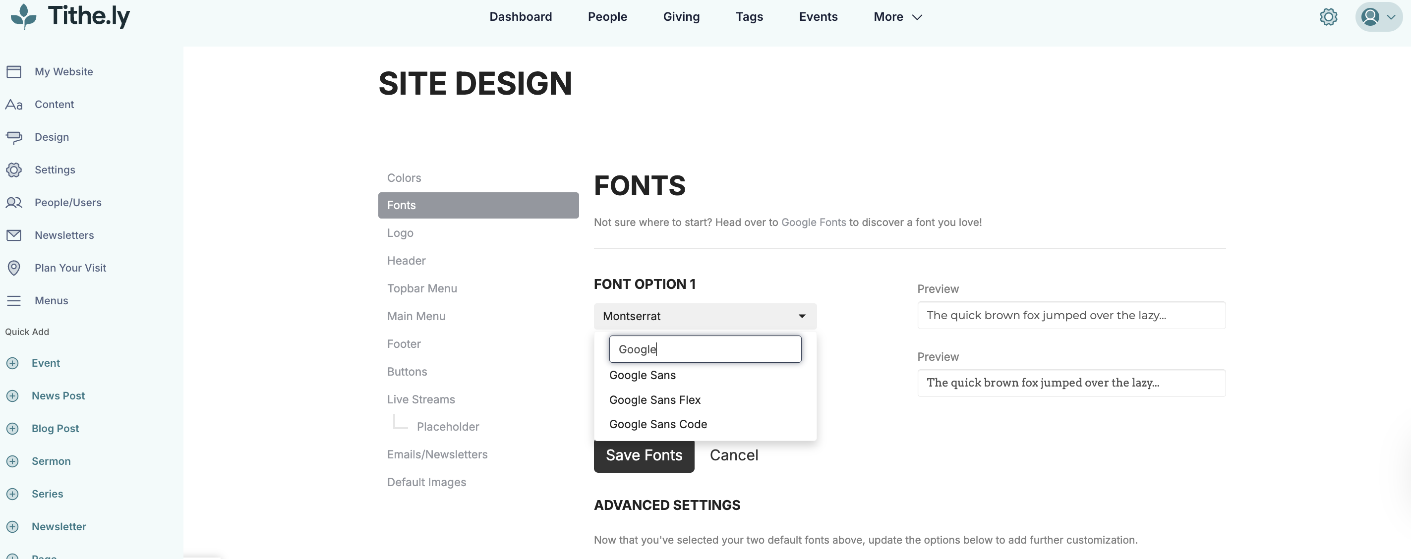Open the settings gear in top bar

pos(1328,17)
